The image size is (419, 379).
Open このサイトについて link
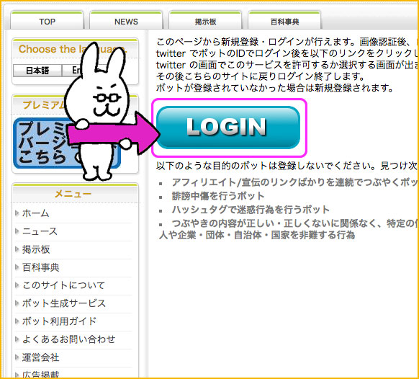click(63, 285)
